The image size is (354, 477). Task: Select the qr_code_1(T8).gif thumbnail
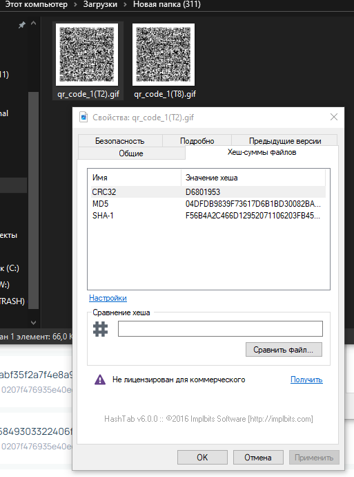pyautogui.click(x=164, y=55)
